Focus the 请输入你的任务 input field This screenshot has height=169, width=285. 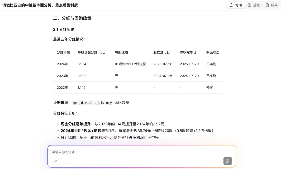pos(142,152)
